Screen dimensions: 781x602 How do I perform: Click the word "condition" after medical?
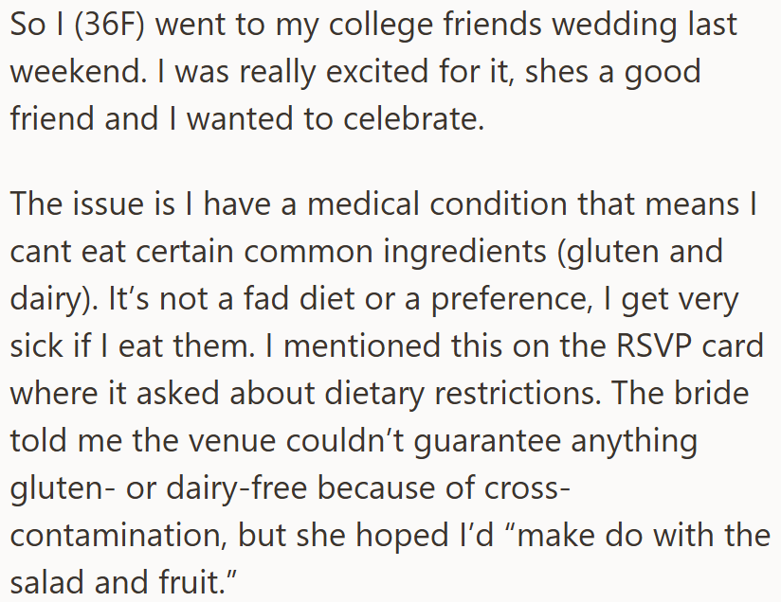click(499, 204)
